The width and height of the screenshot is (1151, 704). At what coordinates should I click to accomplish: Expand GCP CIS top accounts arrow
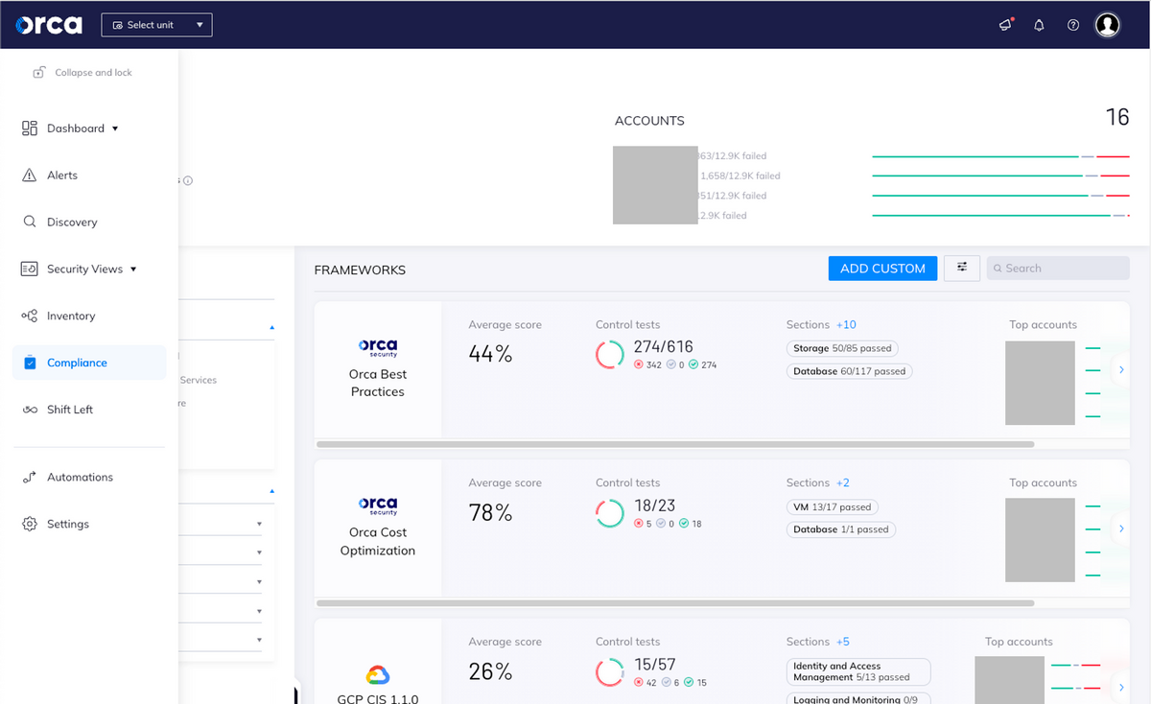tap(1122, 688)
